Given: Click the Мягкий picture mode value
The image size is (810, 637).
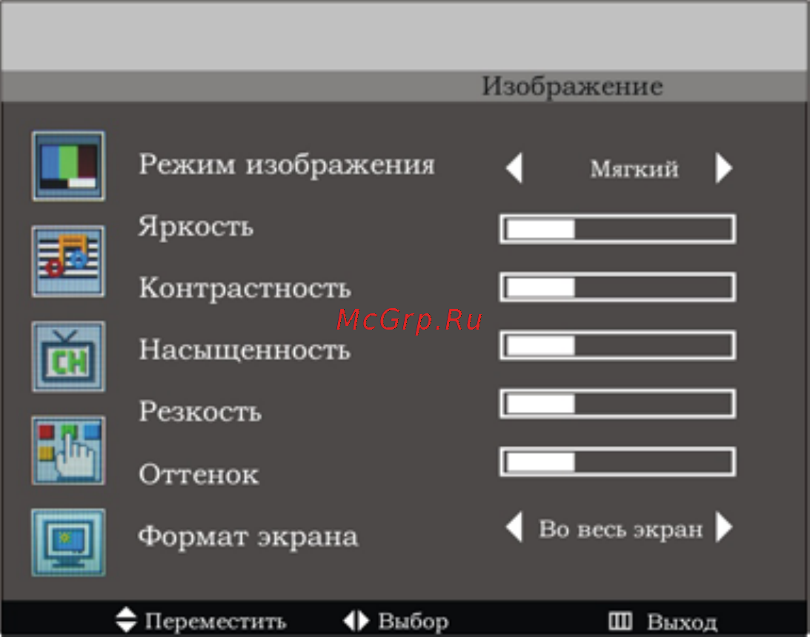Looking at the screenshot, I should coord(634,169).
